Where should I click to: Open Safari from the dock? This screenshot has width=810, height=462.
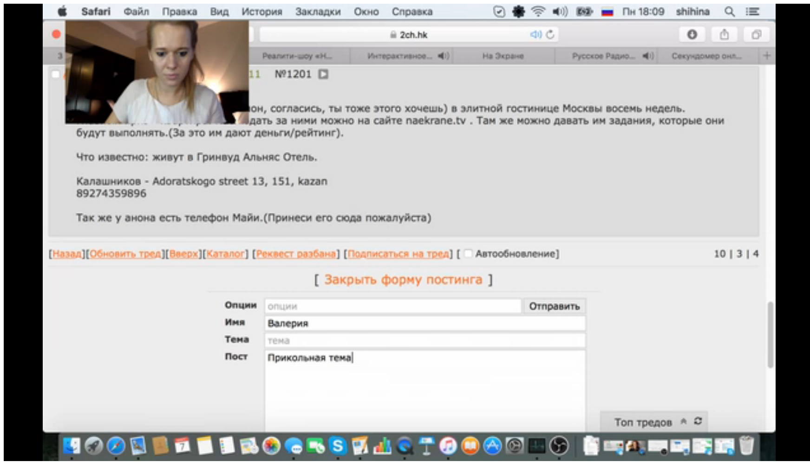(116, 446)
